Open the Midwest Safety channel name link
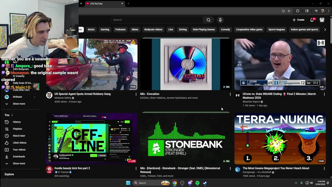The image size is (332, 187). 63,98
